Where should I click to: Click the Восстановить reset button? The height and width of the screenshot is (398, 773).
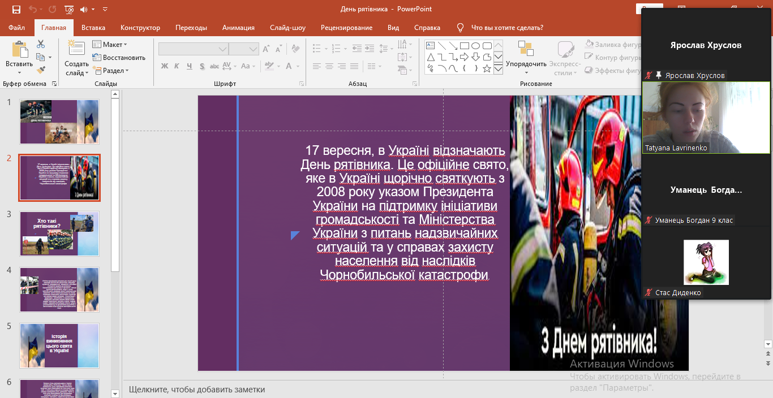[119, 57]
